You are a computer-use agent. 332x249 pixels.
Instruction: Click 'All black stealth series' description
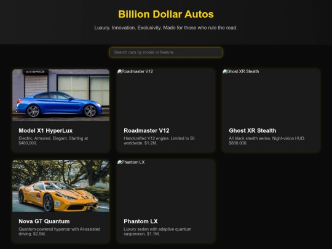coord(267,141)
